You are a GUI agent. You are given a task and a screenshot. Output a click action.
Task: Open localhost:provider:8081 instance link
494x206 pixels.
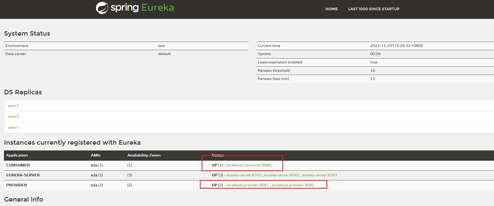click(x=248, y=185)
